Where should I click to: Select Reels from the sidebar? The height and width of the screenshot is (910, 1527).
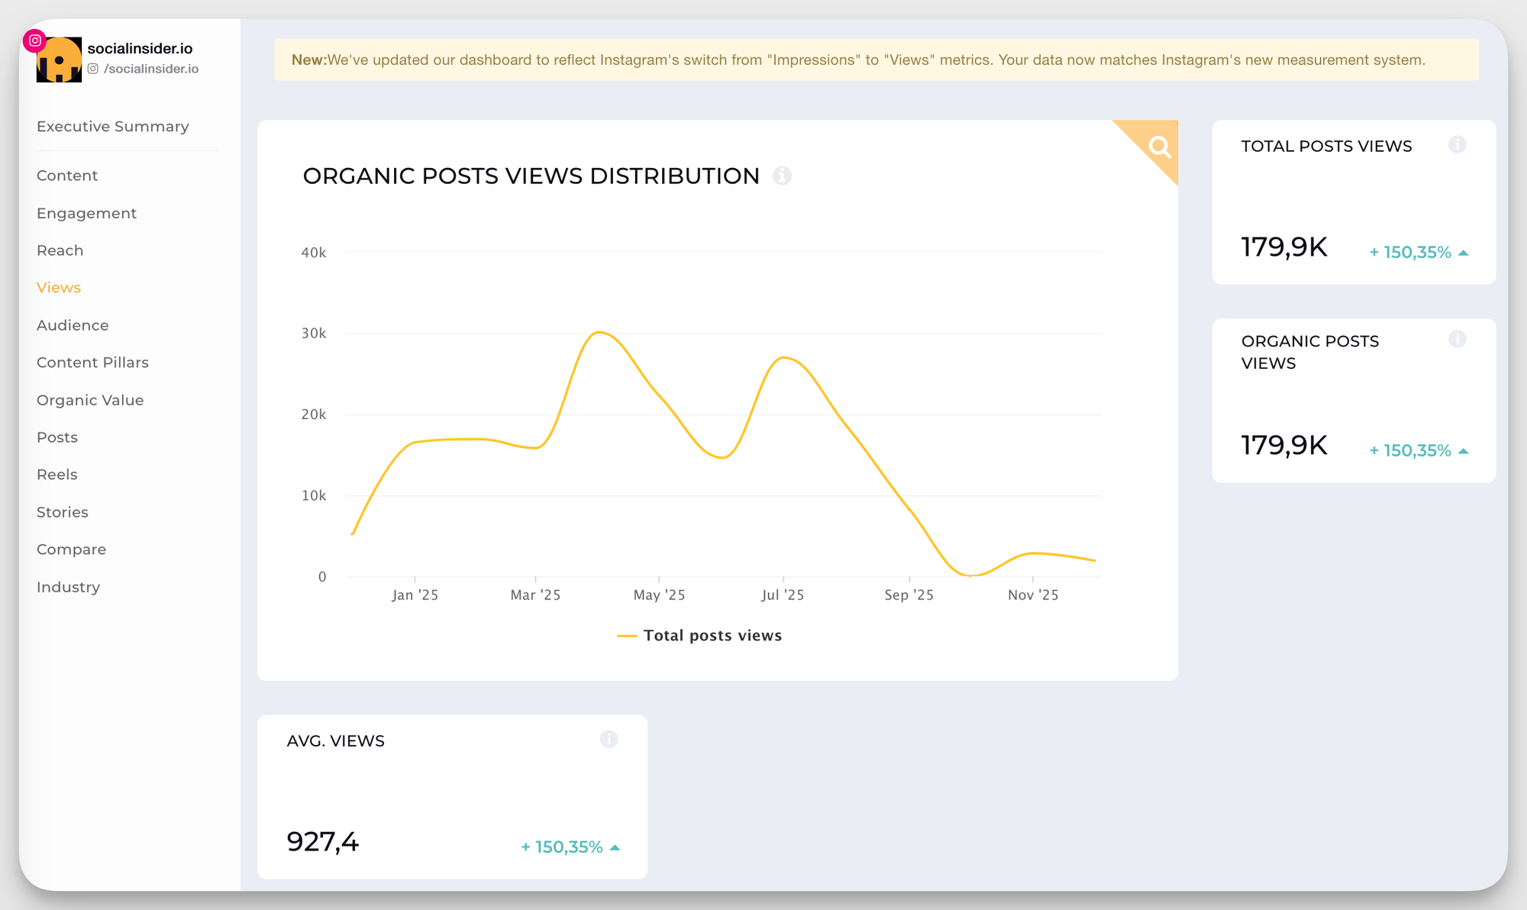56,474
